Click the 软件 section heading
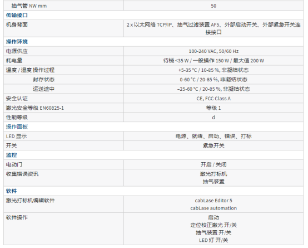Viewport: 308px width, 248px height. point(11,191)
